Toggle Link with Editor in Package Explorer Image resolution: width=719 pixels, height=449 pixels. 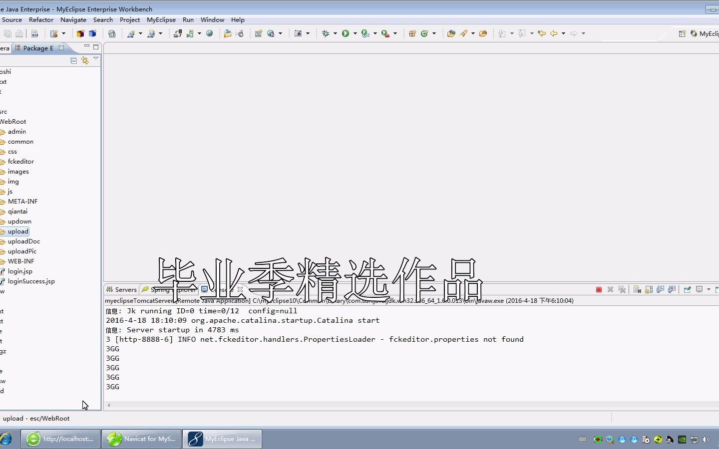(85, 60)
